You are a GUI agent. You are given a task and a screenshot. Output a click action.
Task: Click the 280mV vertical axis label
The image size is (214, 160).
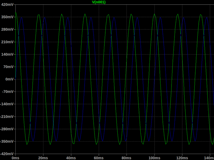[x=7, y=30]
